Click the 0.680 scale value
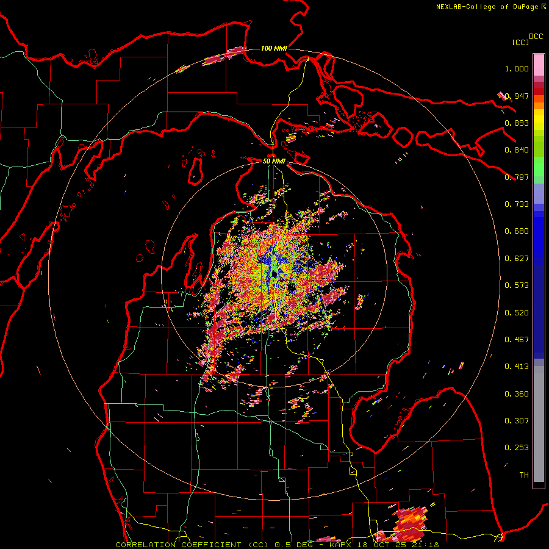 (517, 231)
